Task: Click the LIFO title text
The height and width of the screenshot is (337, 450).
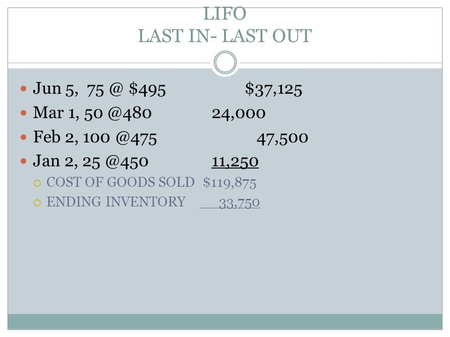Action: 225,14
